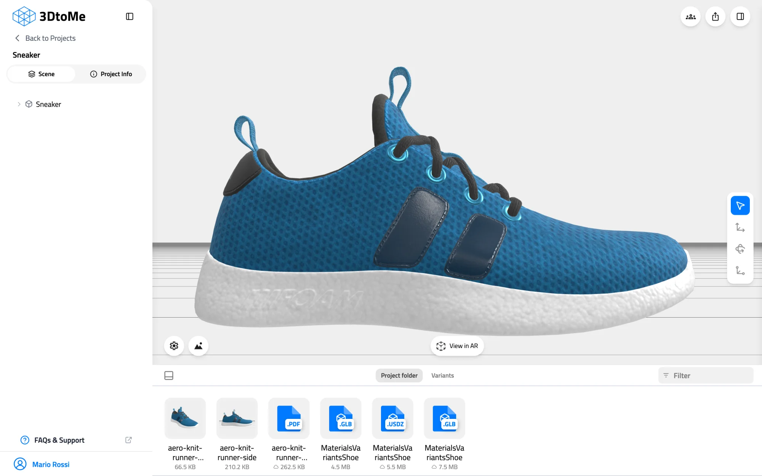The image size is (762, 476).
Task: Open viewer settings gear button
Action: (174, 346)
